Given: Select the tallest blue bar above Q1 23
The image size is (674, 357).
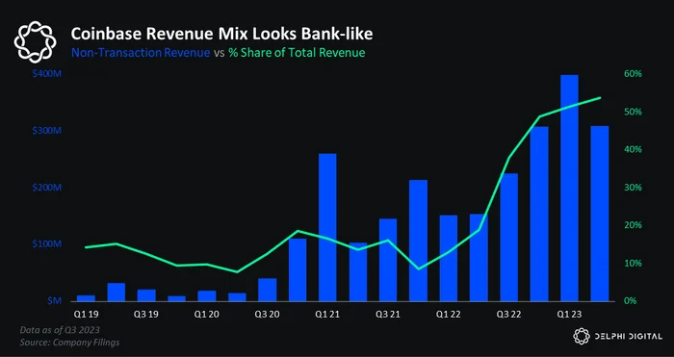Looking at the screenshot, I should [x=569, y=189].
